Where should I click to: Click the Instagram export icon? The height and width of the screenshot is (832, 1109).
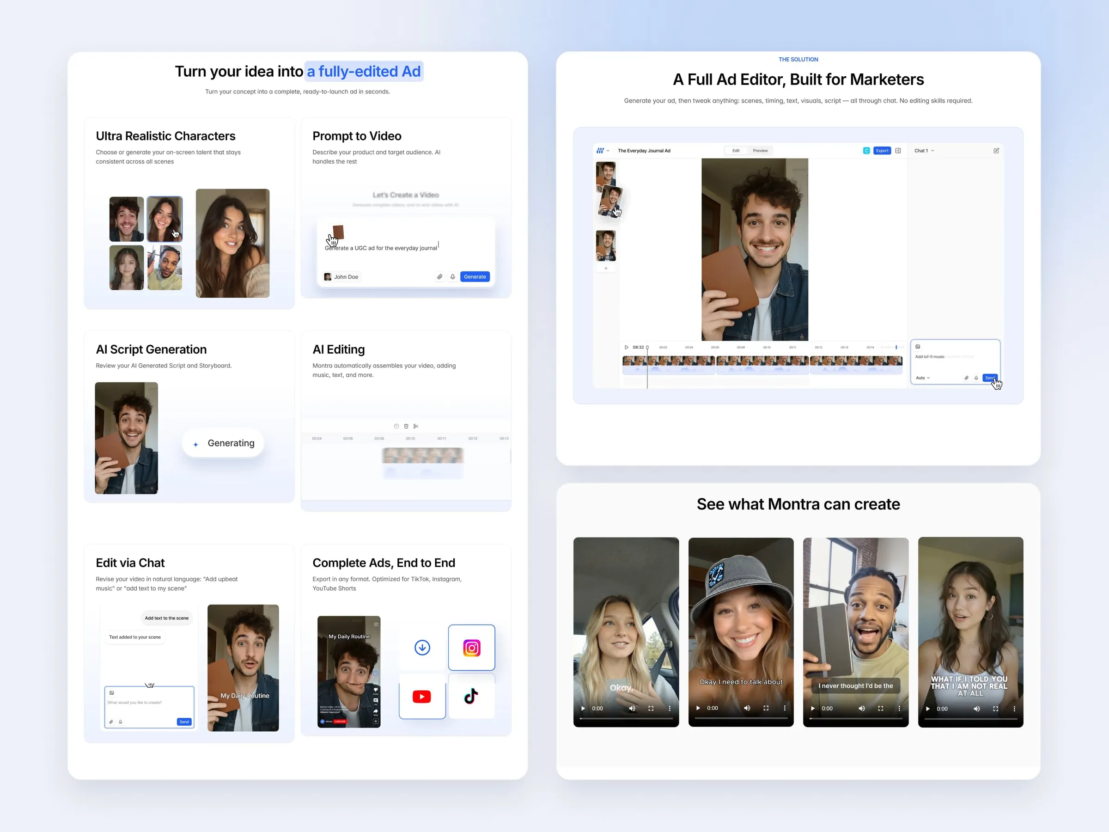click(x=471, y=648)
